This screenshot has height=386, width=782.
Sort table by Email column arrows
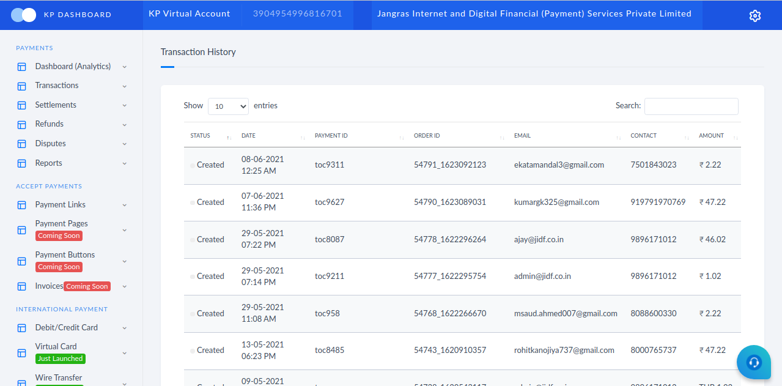click(619, 138)
